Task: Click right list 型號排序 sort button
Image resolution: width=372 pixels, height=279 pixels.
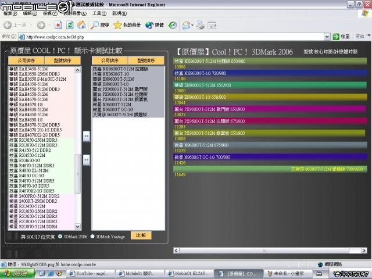Action: coord(146,60)
